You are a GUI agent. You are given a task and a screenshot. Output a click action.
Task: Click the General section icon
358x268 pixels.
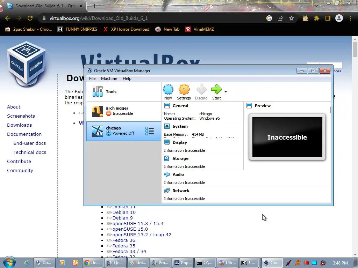click(x=167, y=105)
